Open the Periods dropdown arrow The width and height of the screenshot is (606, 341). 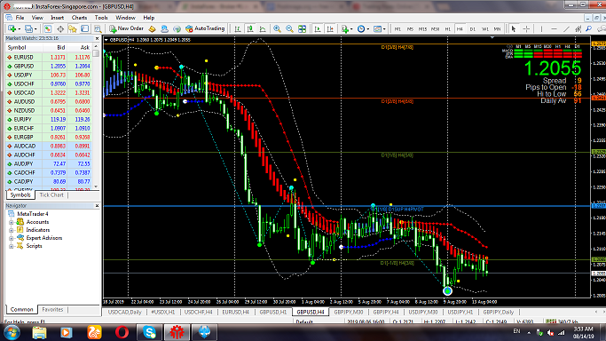[368, 29]
